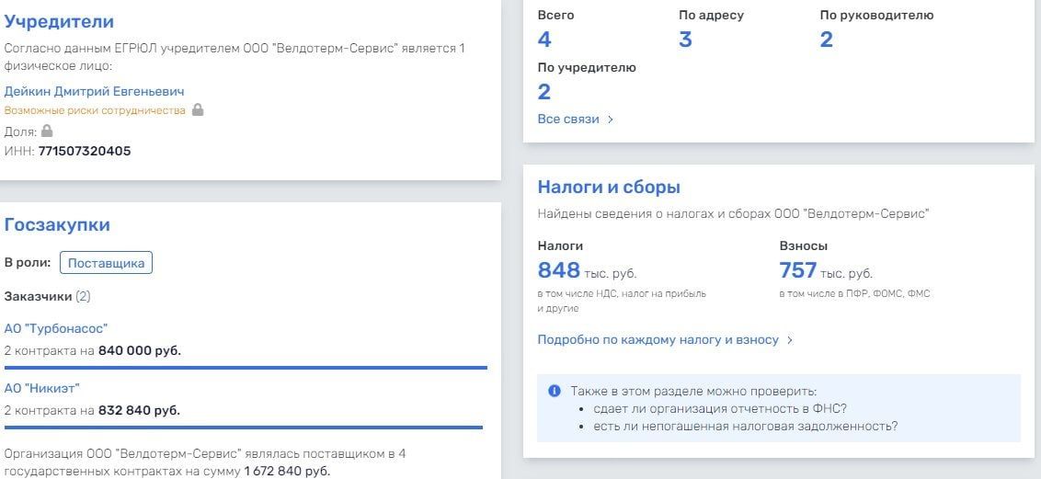
Task: Click taxes amount 848
Action: 559,270
